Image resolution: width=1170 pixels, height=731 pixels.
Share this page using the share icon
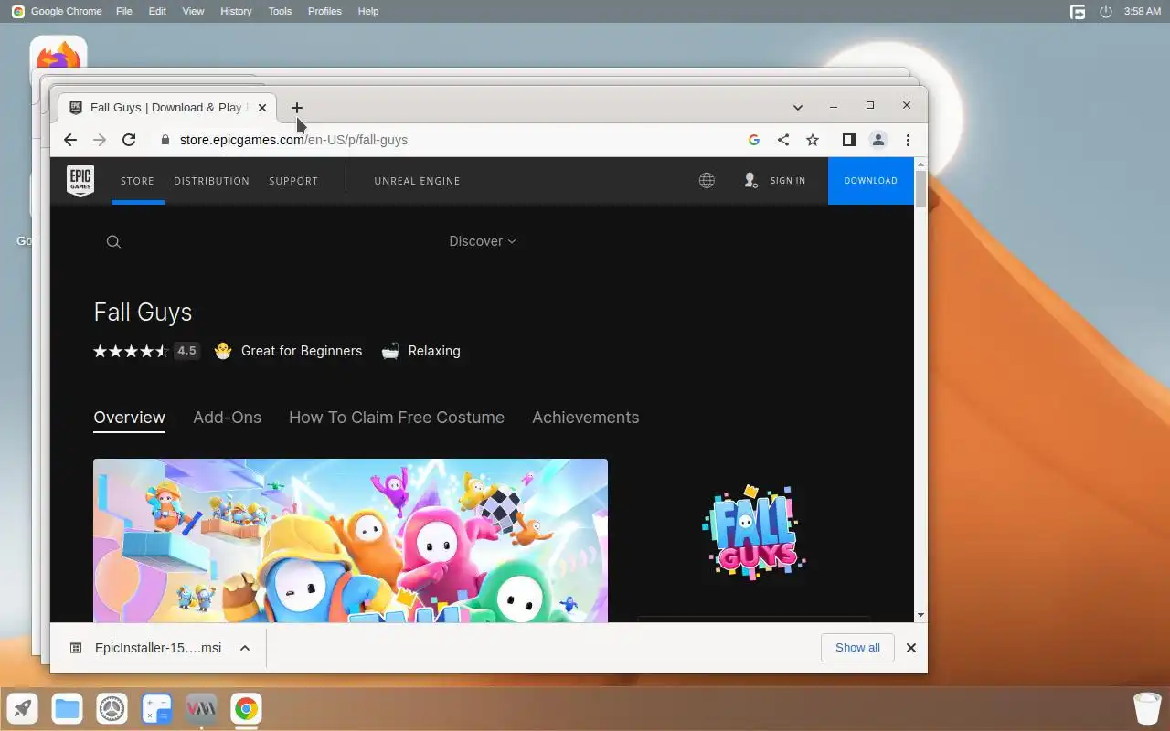[x=783, y=140]
